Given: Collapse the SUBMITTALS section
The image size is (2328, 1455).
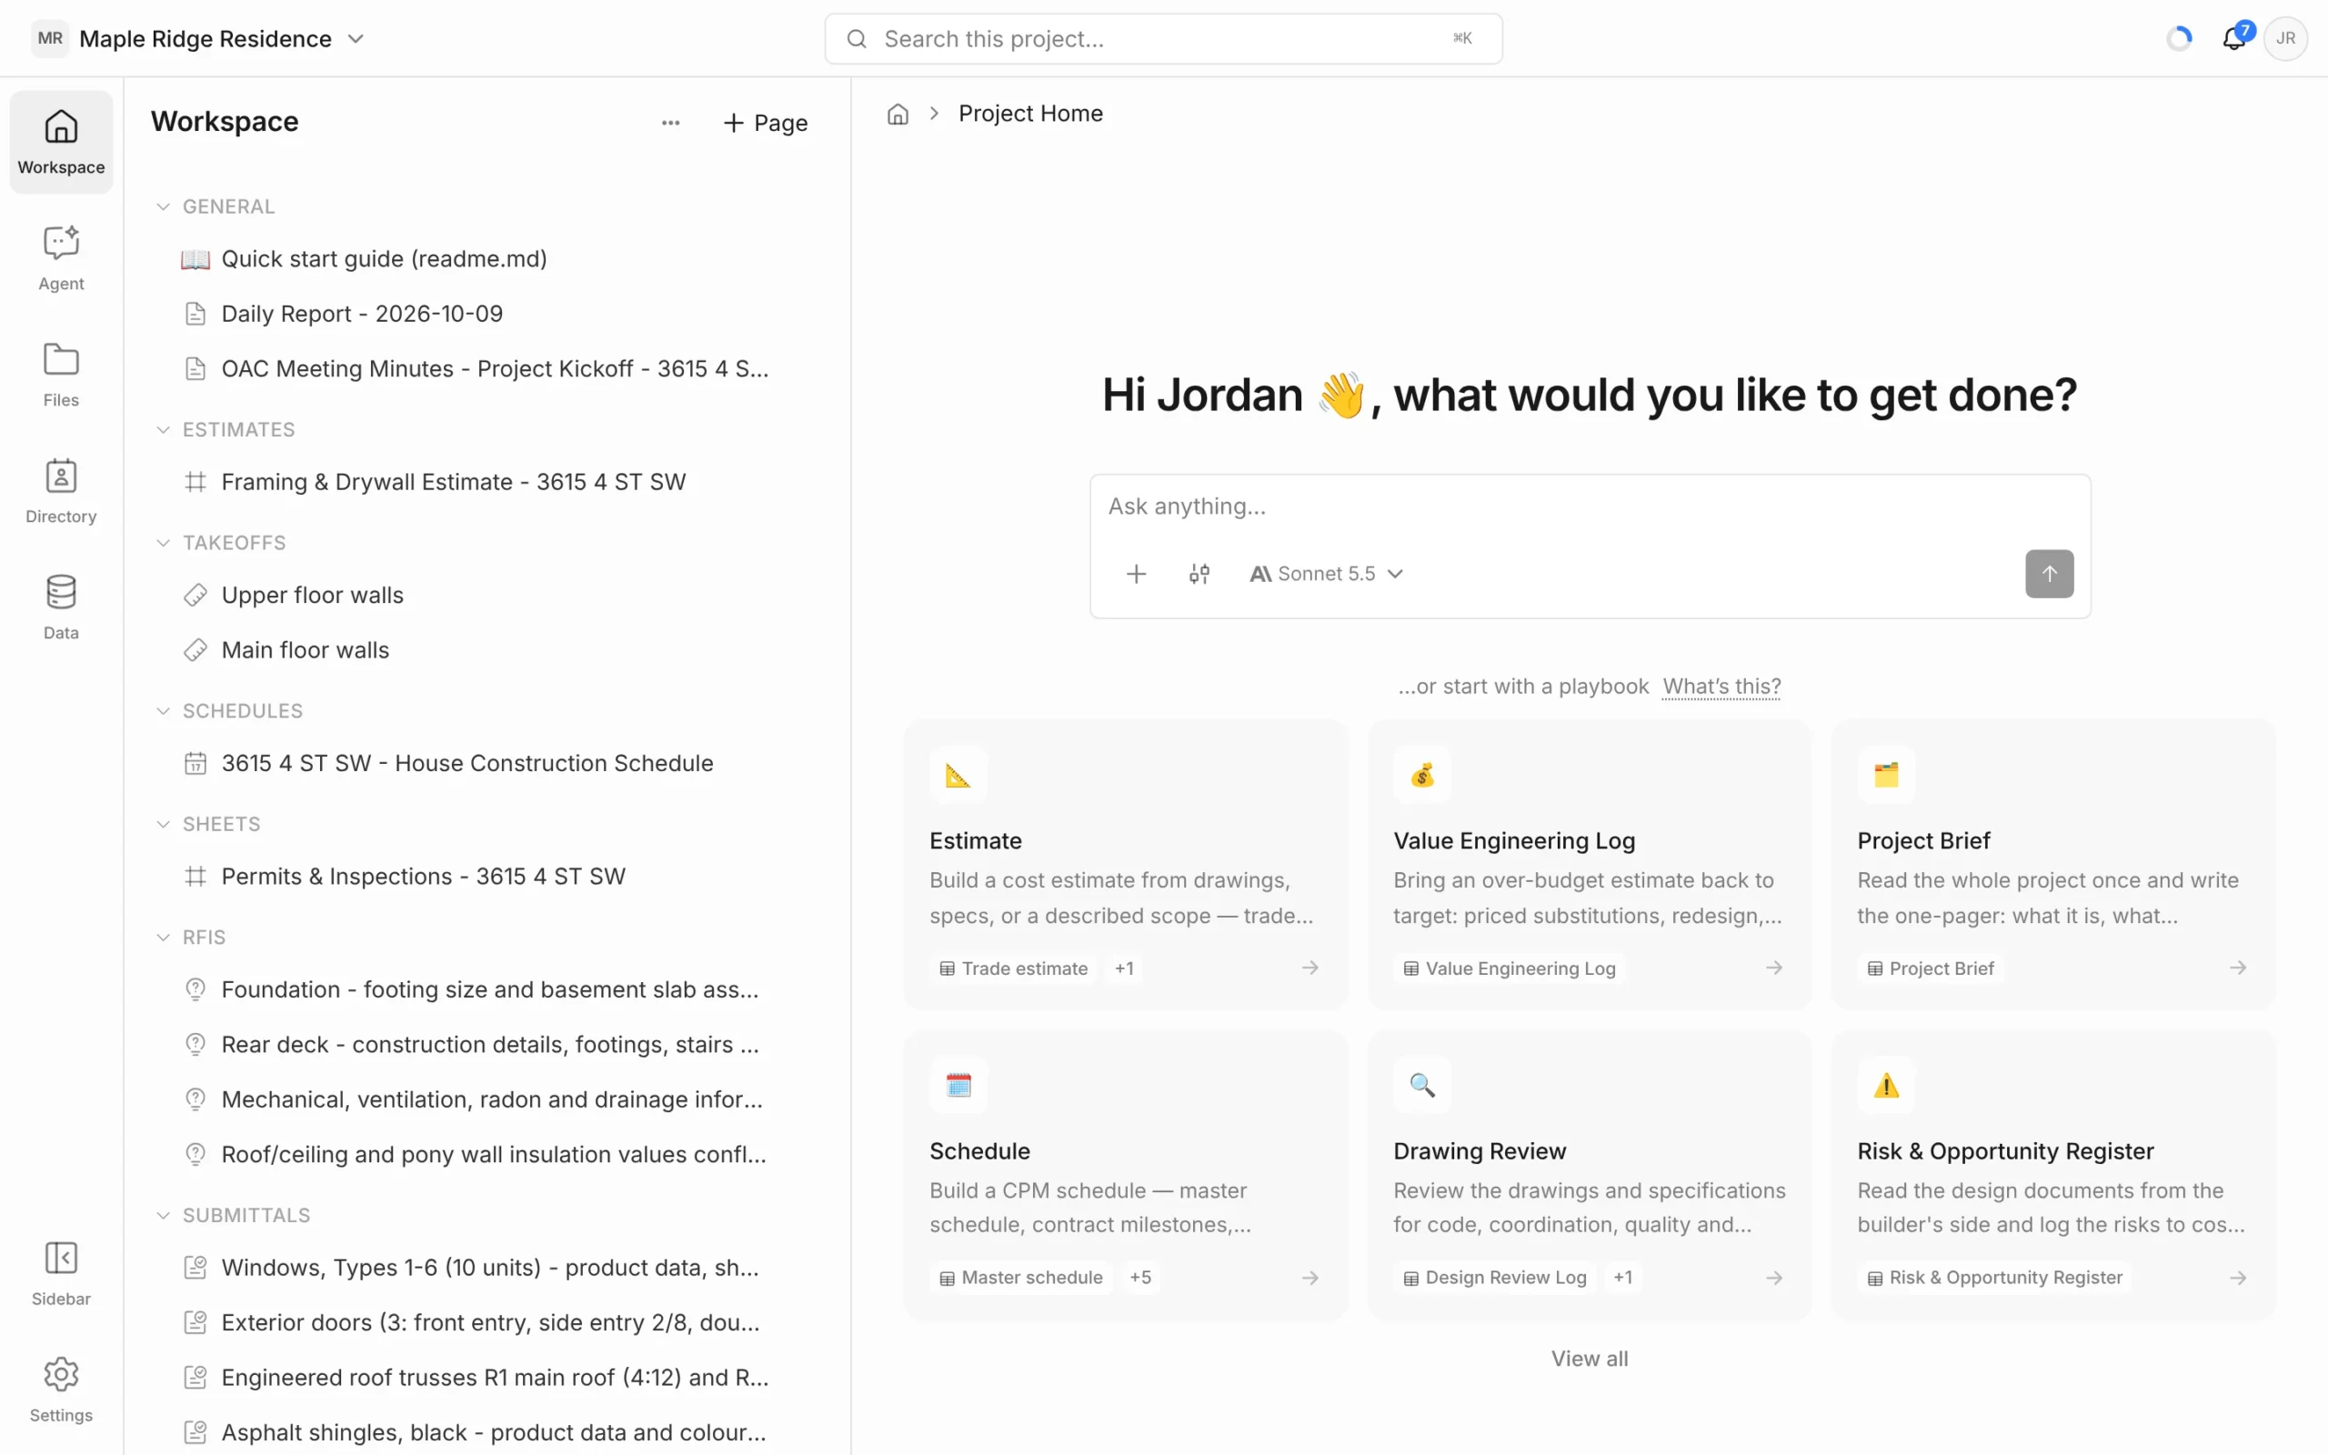Looking at the screenshot, I should pos(163,1216).
